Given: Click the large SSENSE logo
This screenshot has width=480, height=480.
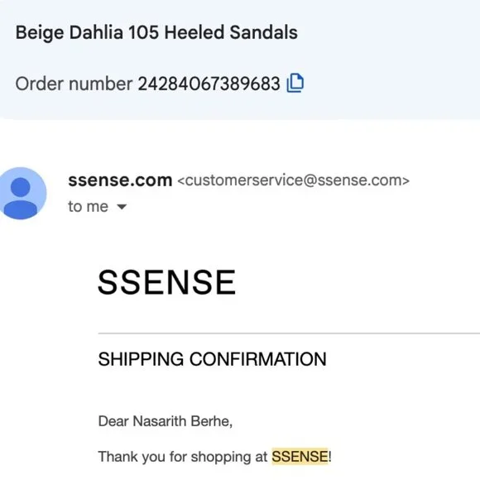Looking at the screenshot, I should pos(167,282).
